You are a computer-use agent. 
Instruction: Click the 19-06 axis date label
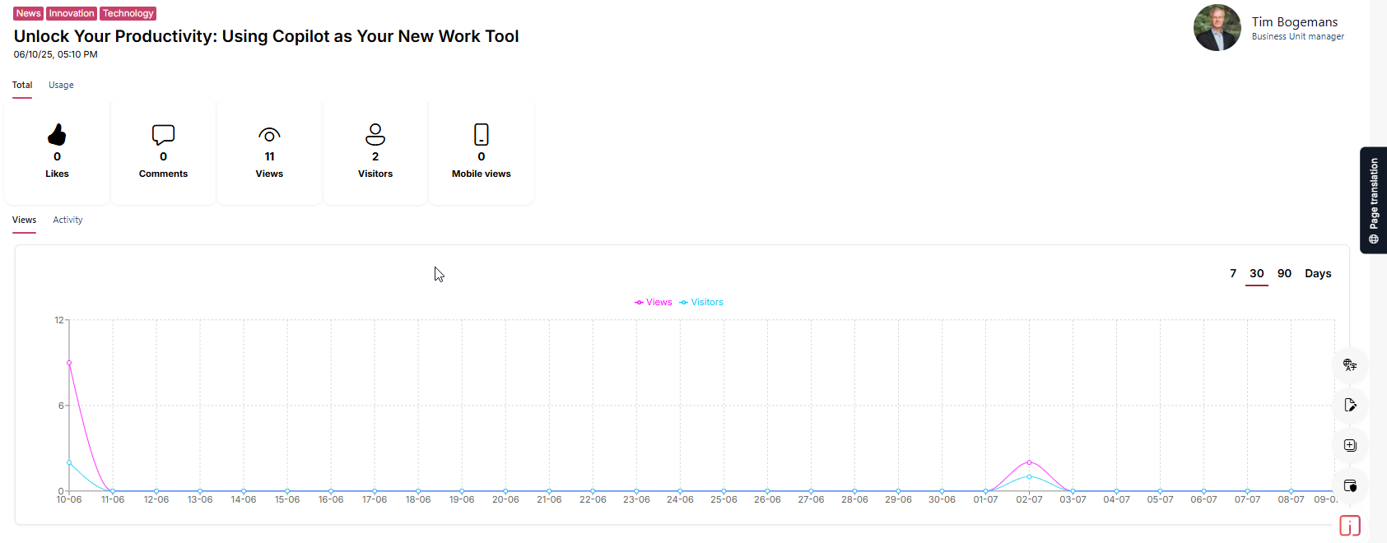click(462, 500)
